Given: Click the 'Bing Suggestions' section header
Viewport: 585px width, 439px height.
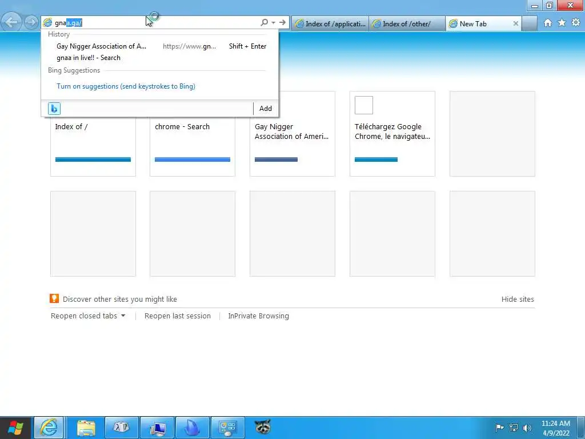Looking at the screenshot, I should [x=74, y=70].
